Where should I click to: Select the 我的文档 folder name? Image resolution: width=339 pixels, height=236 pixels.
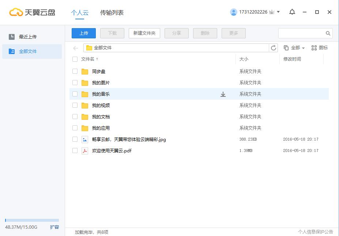(101, 117)
